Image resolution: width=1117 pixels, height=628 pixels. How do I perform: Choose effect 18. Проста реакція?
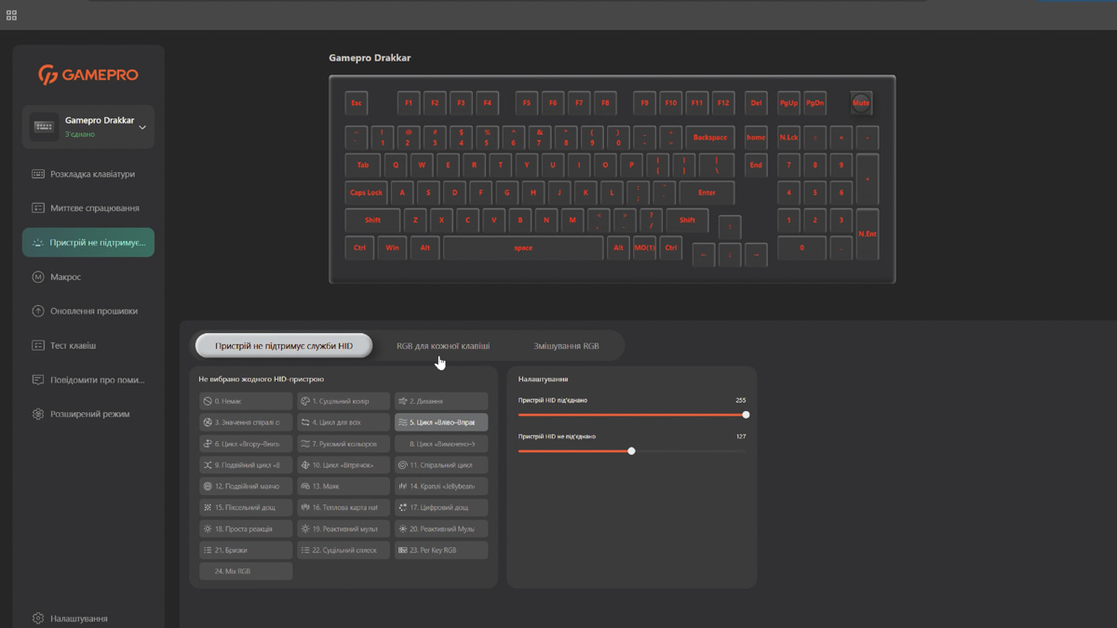[x=246, y=529]
